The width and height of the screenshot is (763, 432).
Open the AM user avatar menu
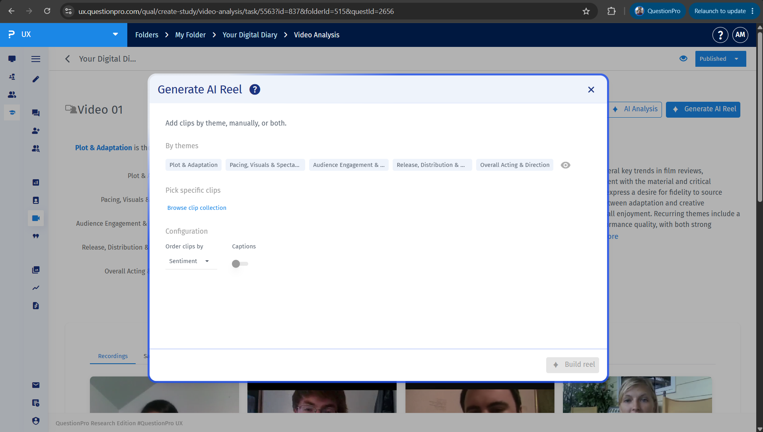(x=740, y=35)
